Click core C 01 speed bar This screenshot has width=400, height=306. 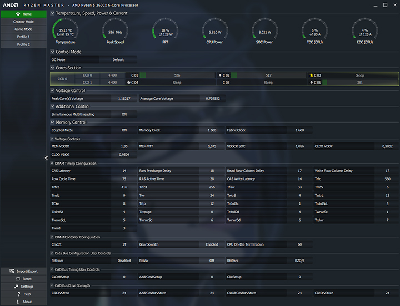[177, 75]
